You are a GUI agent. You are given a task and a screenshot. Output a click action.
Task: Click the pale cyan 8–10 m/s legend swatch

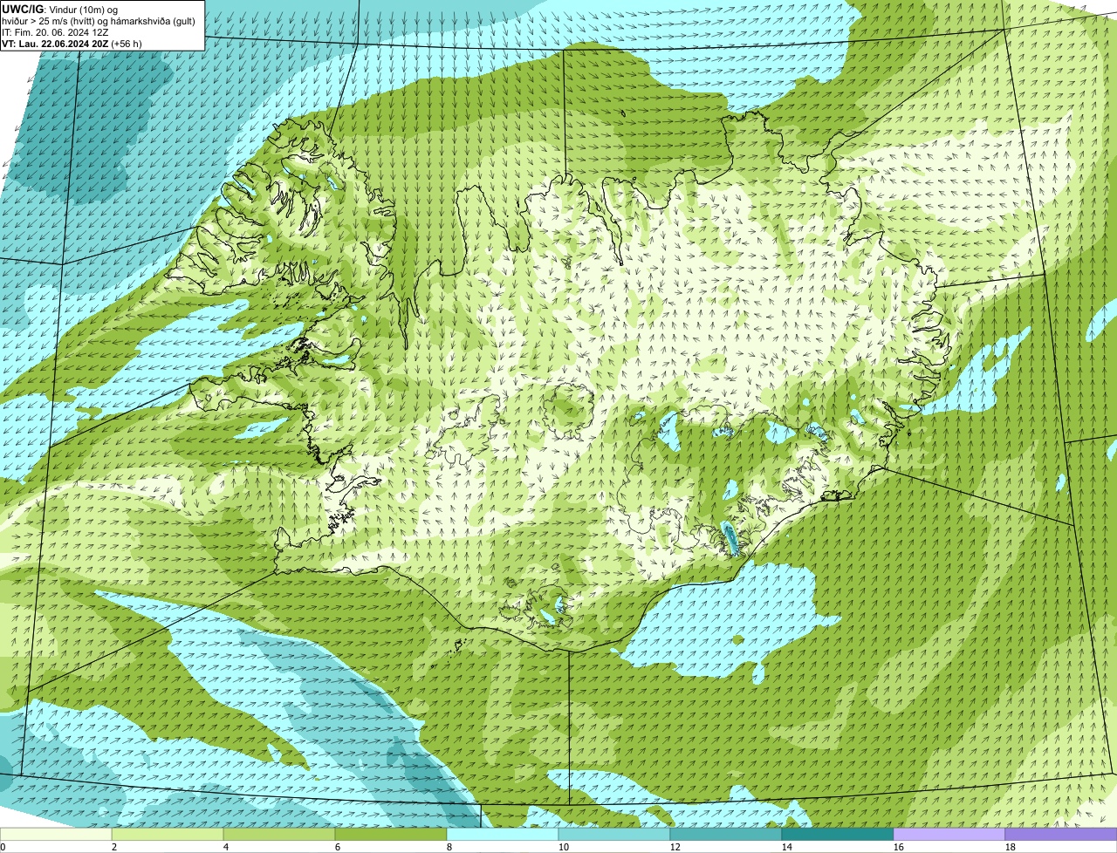503,834
